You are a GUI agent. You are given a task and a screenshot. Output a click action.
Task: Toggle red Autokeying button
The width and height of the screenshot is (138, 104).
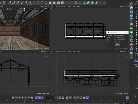click(60, 98)
